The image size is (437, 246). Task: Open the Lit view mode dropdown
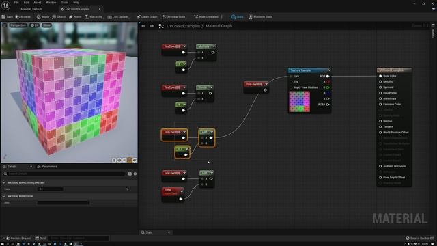coord(35,25)
